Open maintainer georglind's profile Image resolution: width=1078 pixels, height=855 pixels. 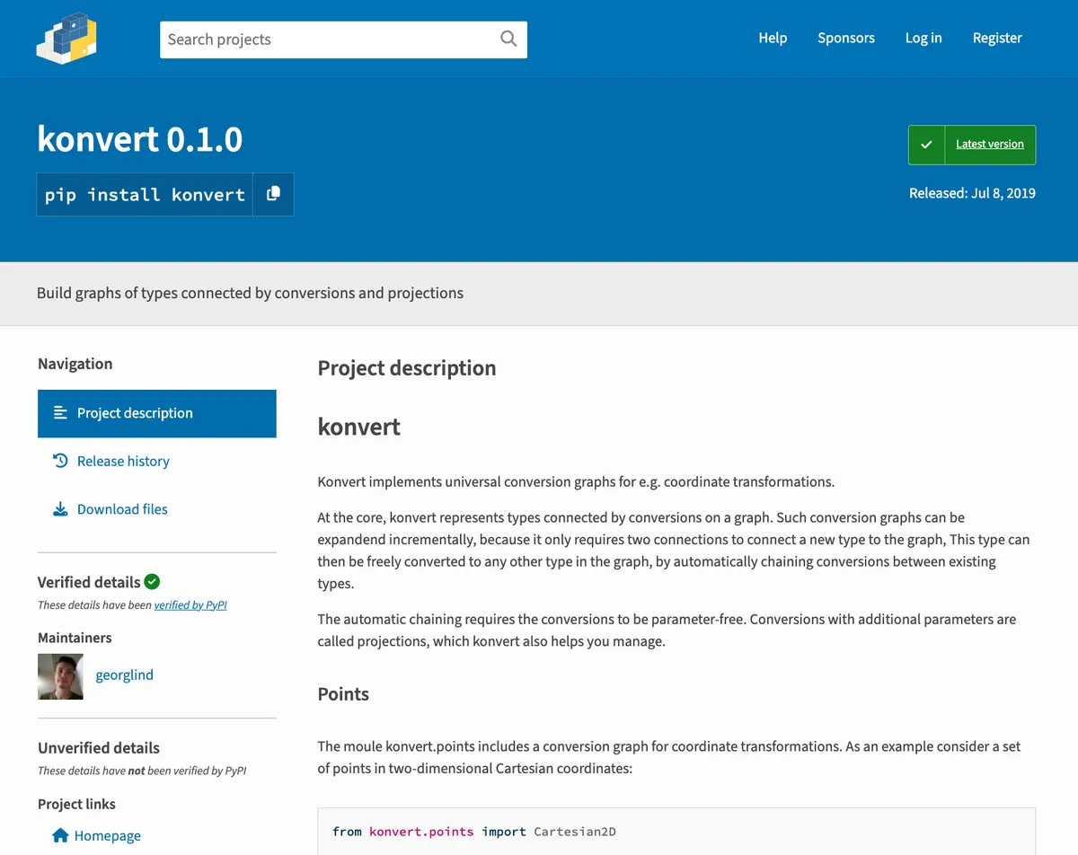tap(125, 675)
